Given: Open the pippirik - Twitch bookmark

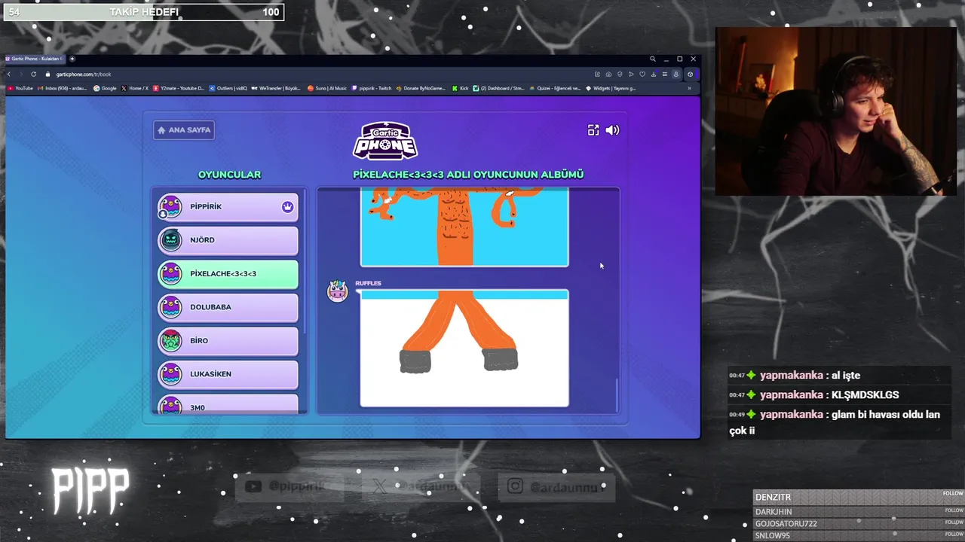Looking at the screenshot, I should pyautogui.click(x=372, y=88).
